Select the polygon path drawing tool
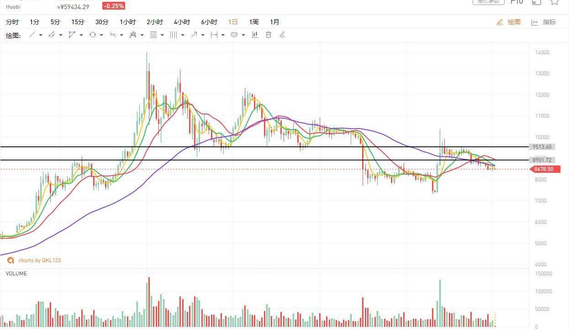 [x=72, y=35]
